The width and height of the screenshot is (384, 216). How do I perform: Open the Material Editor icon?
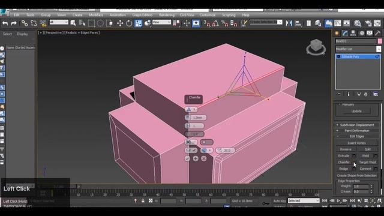coord(358,23)
